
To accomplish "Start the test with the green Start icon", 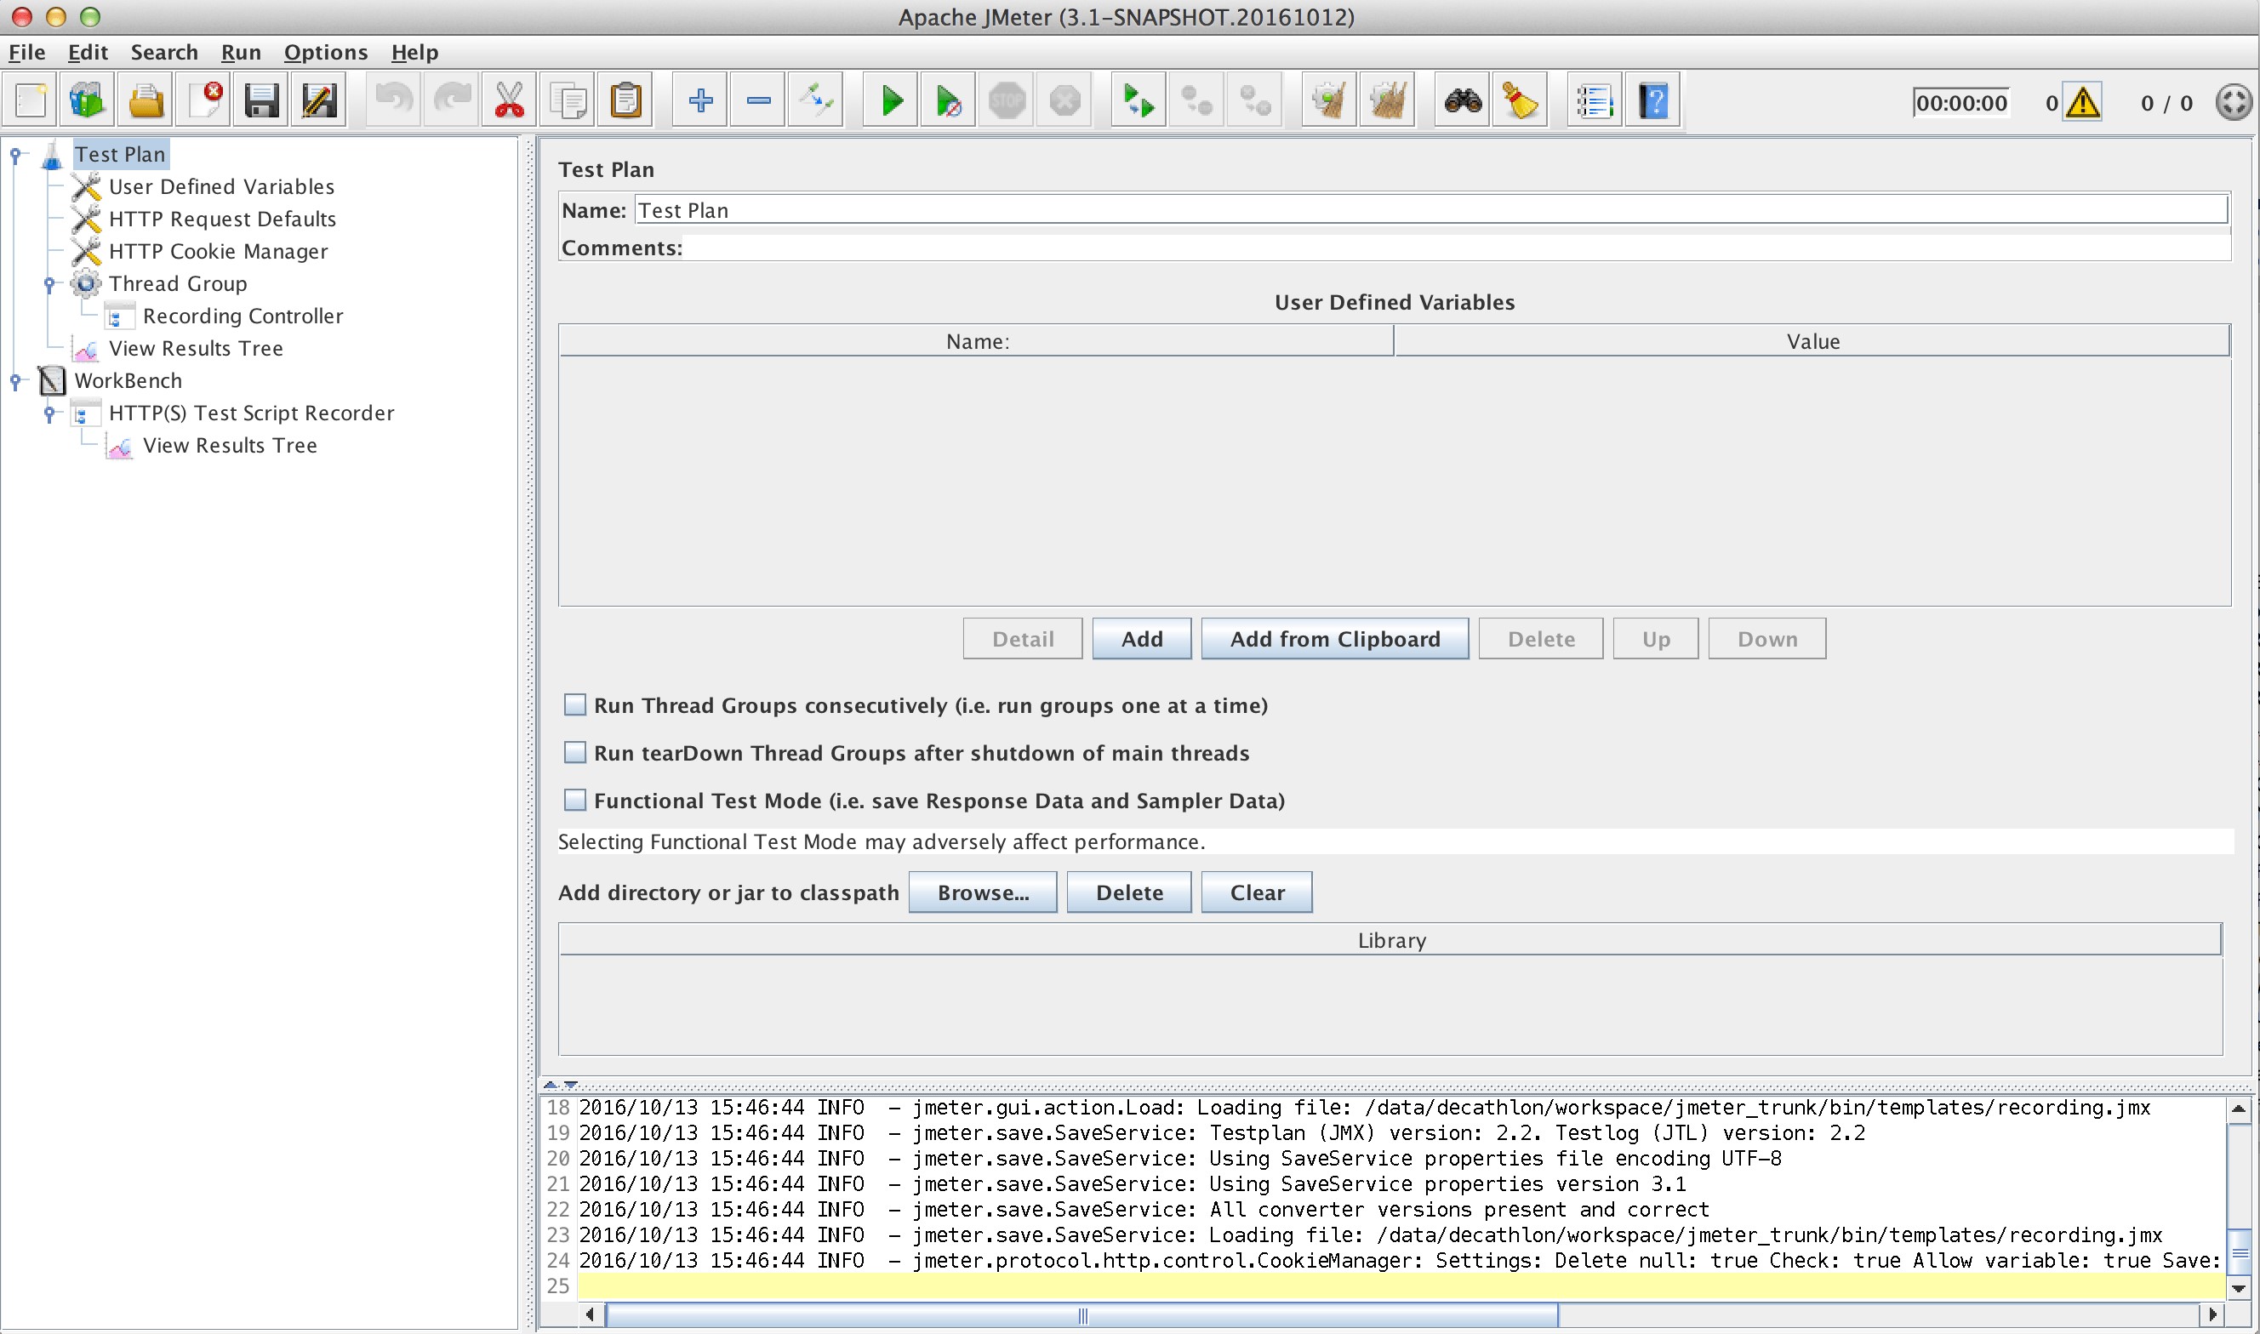I will tap(888, 100).
